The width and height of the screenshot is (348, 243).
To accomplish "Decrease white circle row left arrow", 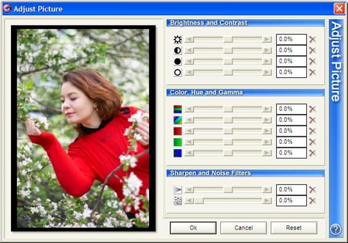I will tap(189, 72).
